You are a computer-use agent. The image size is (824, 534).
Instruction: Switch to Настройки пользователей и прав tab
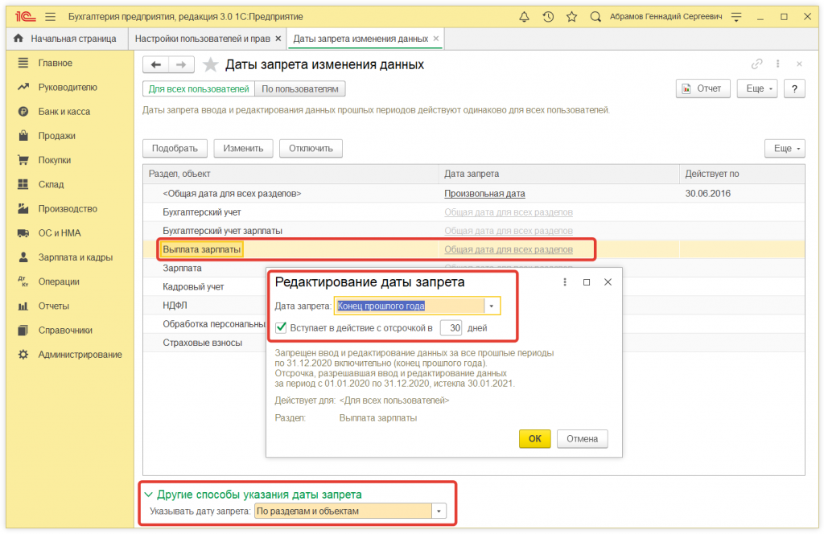(x=203, y=39)
